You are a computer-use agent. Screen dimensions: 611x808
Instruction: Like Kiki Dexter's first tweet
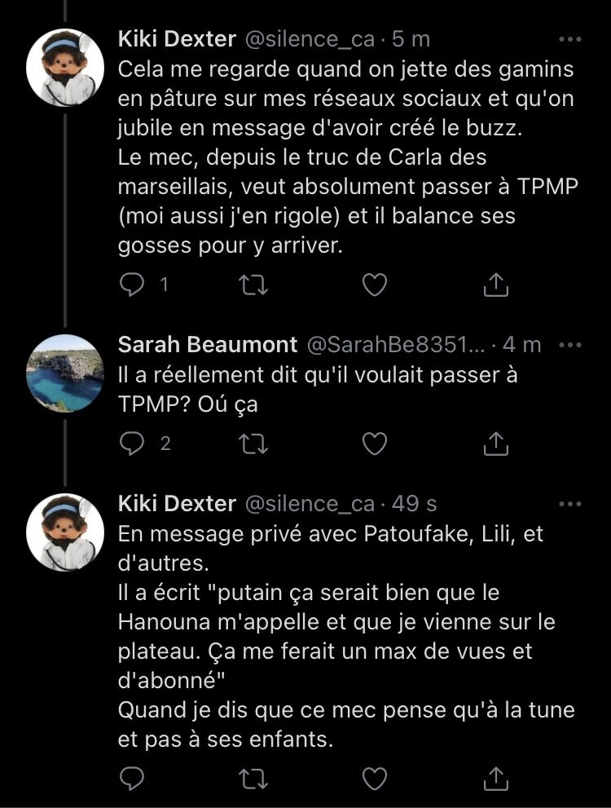tap(373, 285)
